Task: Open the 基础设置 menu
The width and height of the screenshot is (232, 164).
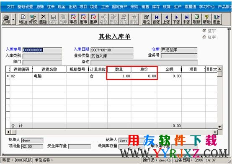Action: (x=25, y=7)
